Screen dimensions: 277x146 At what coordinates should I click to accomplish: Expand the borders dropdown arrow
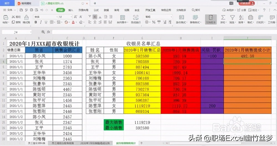55,22
